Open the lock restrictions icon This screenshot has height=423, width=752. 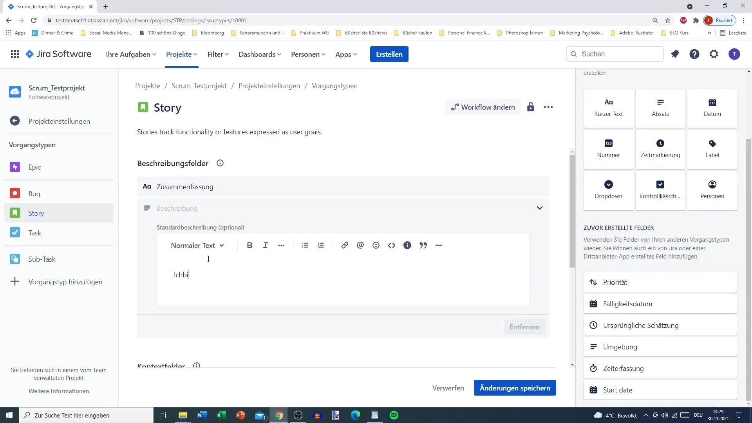point(531,107)
